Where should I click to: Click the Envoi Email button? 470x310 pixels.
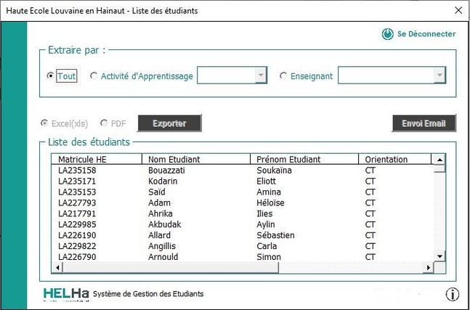click(424, 123)
